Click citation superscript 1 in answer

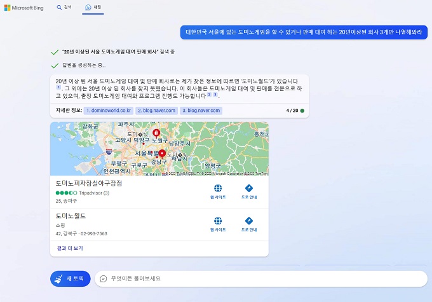(58, 87)
